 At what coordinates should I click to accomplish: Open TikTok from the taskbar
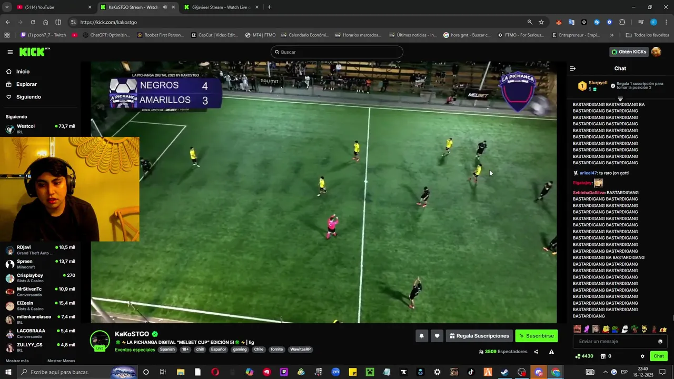click(471, 372)
